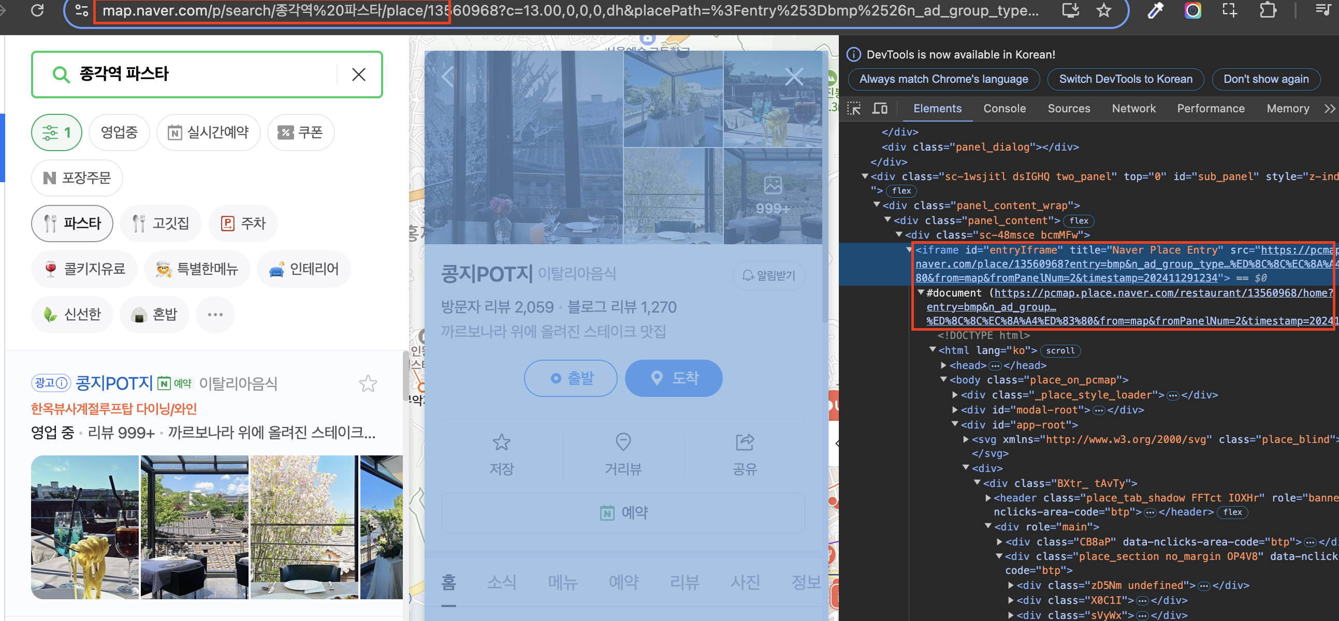Favorite 콩지POT지 listing with star
Viewport: 1339px width, 621px height.
coord(368,384)
